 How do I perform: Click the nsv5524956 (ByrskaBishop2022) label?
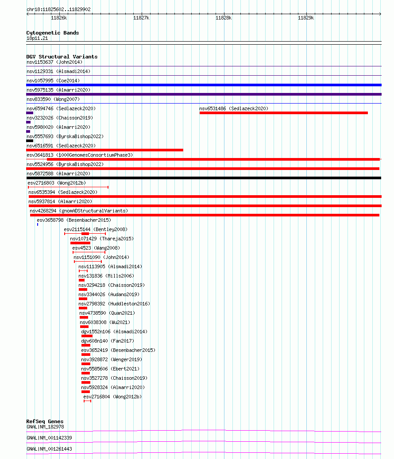65,165
